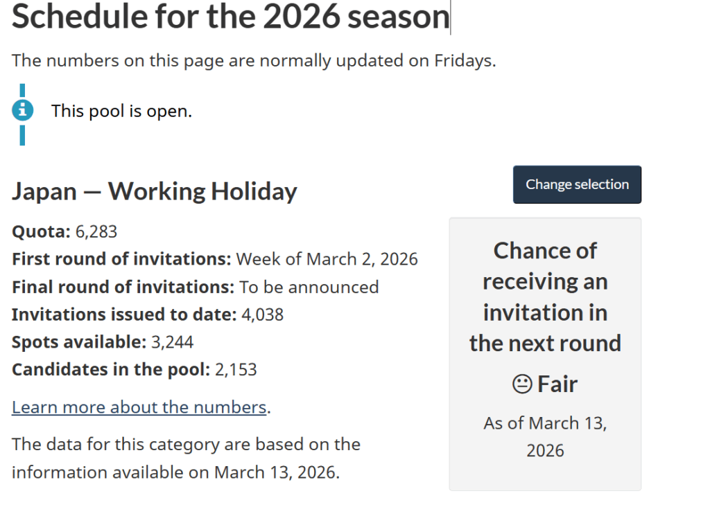Click the Chance of receiving an invitation heading
Viewport: 710px width, 507px height.
coord(545,296)
